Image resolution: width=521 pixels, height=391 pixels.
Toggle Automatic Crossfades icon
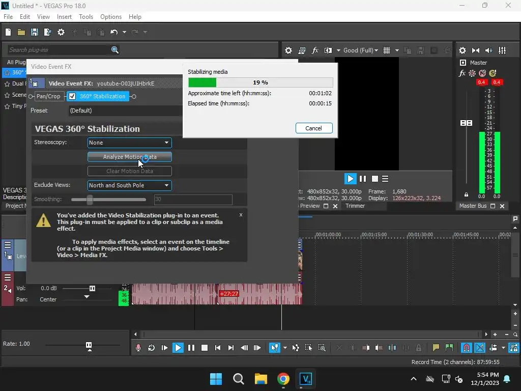tap(480, 348)
